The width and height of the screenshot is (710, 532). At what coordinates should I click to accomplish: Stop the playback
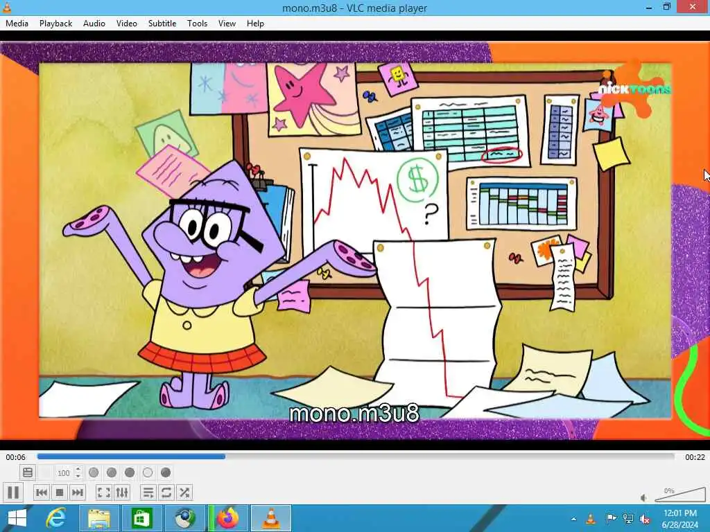(x=60, y=493)
